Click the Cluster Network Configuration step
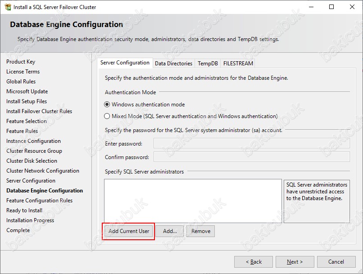 43,171
